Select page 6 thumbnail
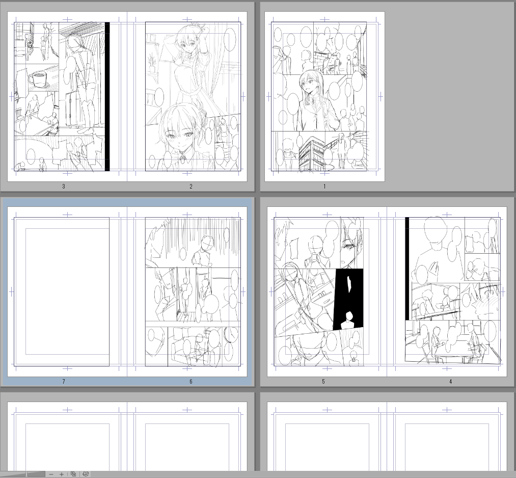The image size is (516, 478). click(187, 291)
